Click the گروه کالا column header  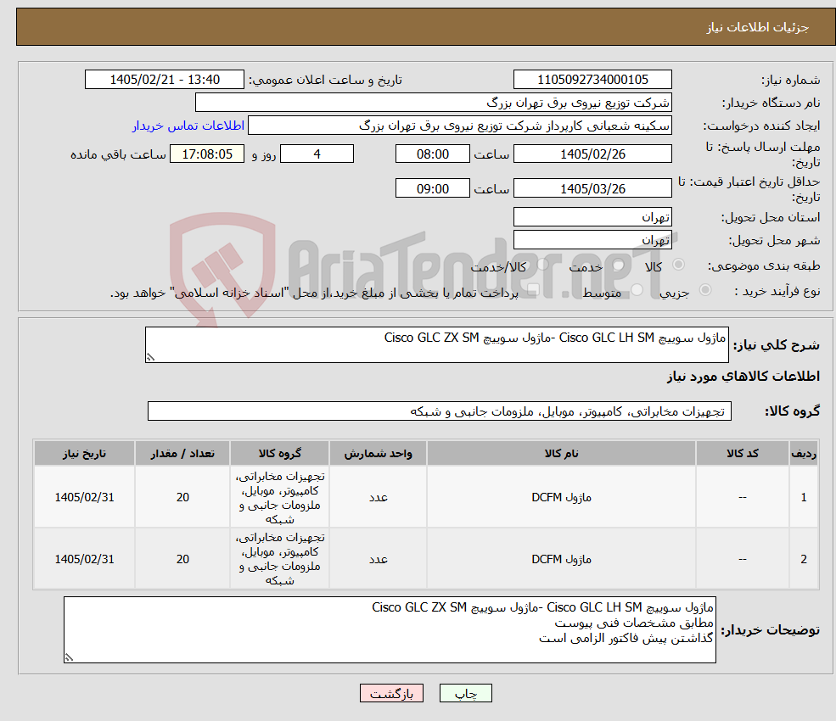(279, 453)
